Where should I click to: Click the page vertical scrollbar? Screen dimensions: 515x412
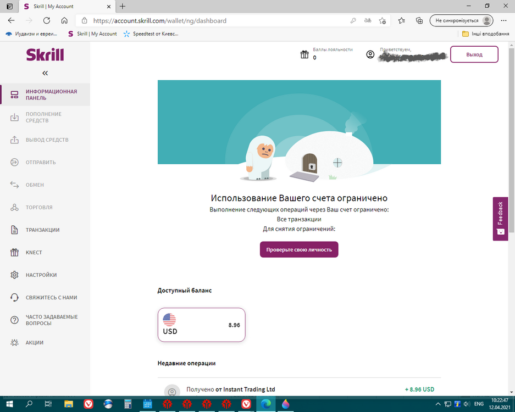[x=511, y=141]
